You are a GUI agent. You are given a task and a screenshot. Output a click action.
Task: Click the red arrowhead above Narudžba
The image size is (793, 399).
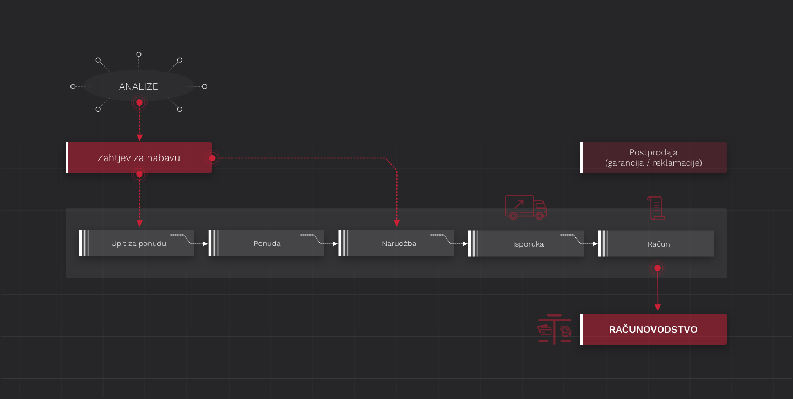click(x=397, y=223)
